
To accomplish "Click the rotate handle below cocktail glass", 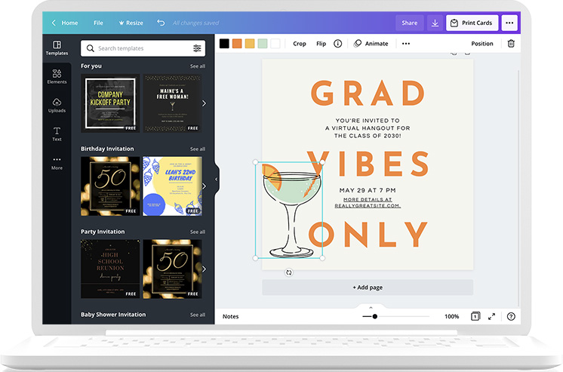I will pos(289,272).
